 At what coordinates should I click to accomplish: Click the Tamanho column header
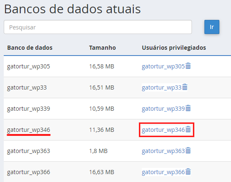click(x=102, y=48)
